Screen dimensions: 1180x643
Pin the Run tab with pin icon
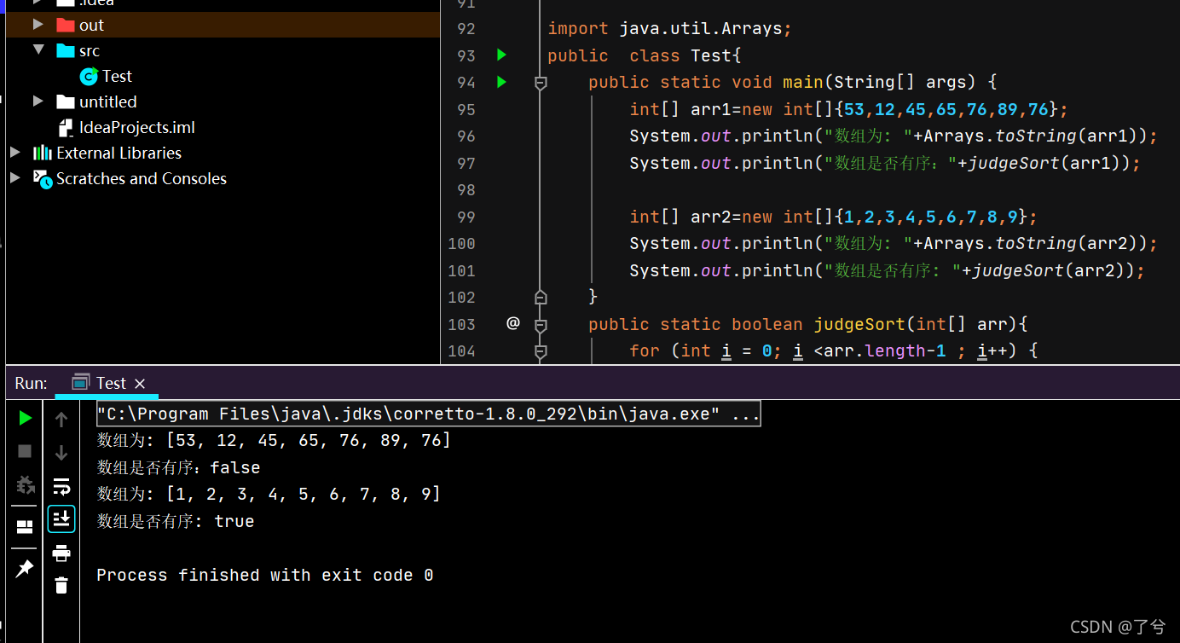point(25,568)
